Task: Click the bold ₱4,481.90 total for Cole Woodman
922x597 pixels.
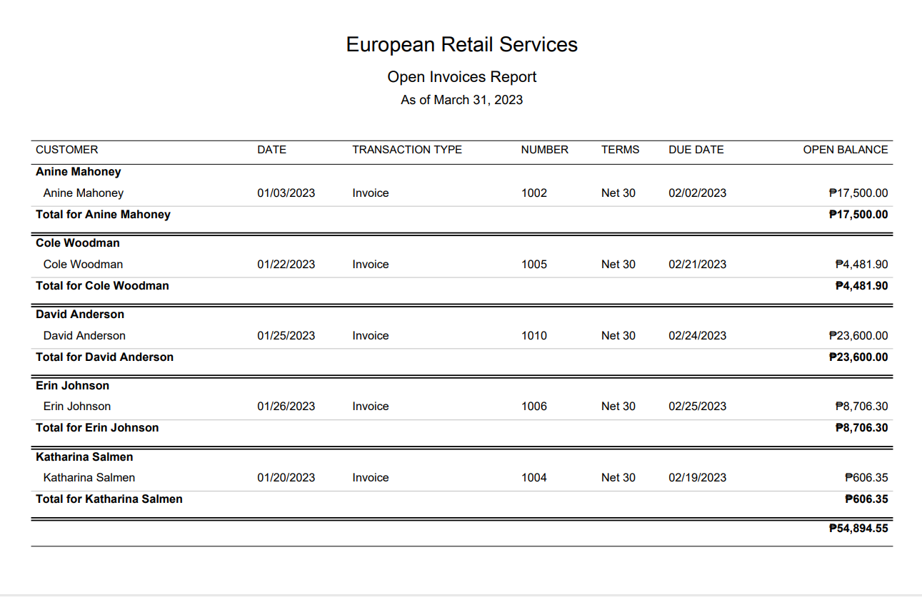Action: 861,286
